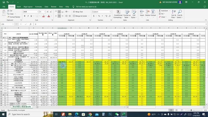Decrease decimal places
208x117 pixels.
pyautogui.click(x=110, y=16)
